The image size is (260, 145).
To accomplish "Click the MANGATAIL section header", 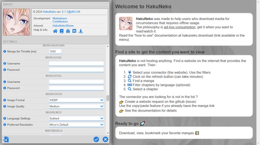I will (x=54, y=76).
